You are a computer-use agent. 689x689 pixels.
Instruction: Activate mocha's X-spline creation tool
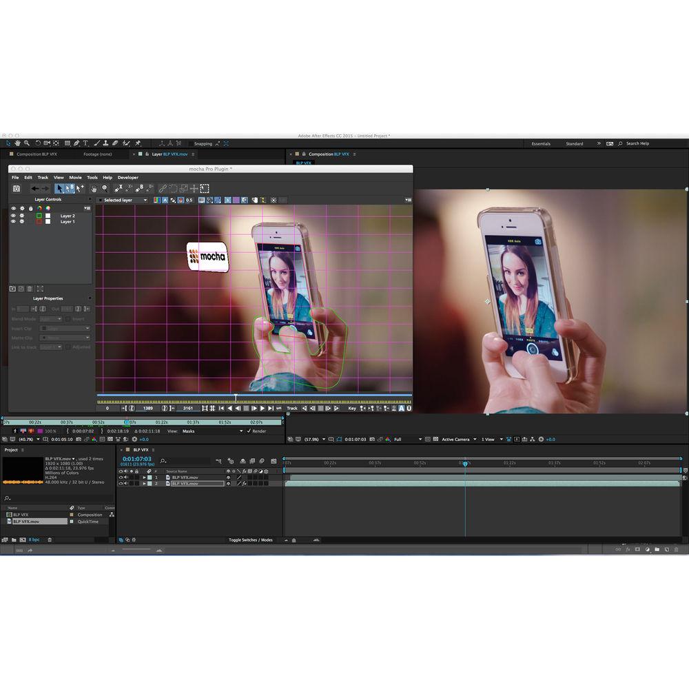[118, 188]
